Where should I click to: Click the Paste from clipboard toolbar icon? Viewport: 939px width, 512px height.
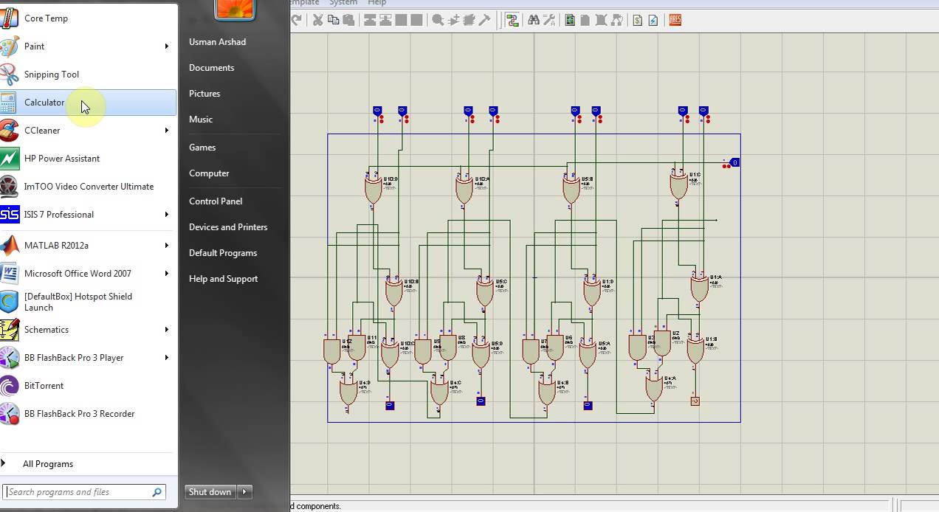pos(348,20)
